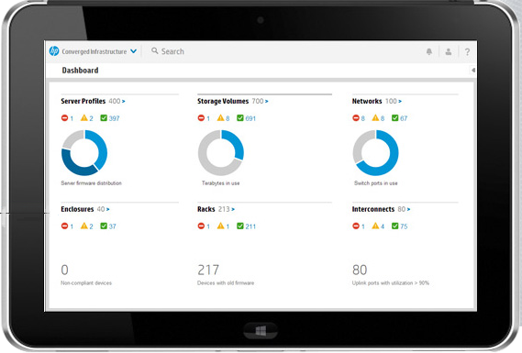Click Interconnects warning status icon

pyautogui.click(x=375, y=226)
